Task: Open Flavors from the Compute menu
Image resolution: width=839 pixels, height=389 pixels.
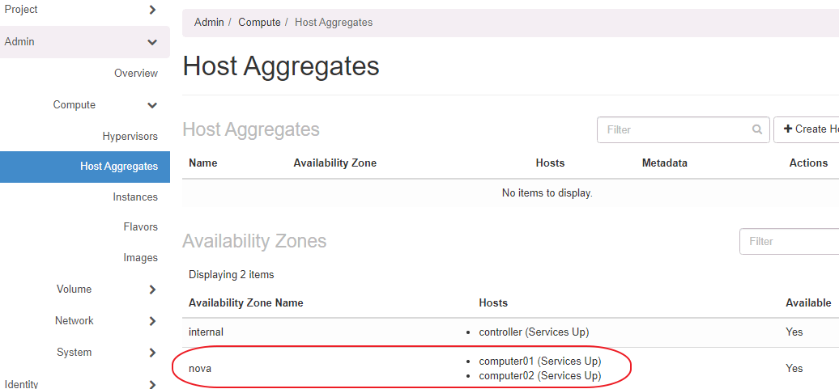Action: (141, 227)
